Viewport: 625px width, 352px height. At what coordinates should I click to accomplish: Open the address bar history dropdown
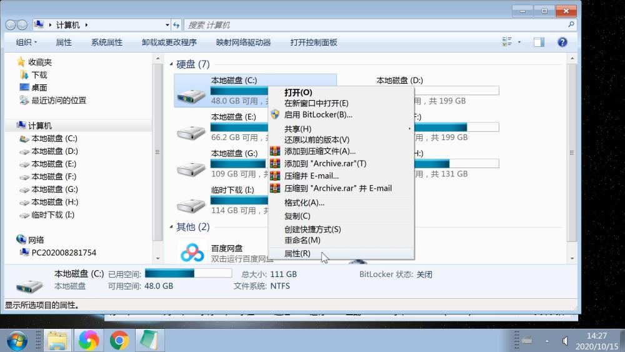(167, 25)
